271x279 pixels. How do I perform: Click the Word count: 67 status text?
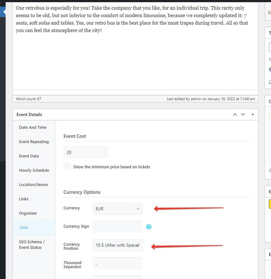(x=29, y=99)
